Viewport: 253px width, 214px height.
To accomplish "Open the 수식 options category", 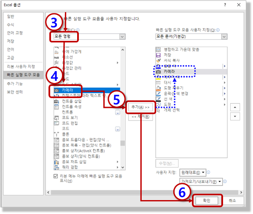I will [x=11, y=25].
